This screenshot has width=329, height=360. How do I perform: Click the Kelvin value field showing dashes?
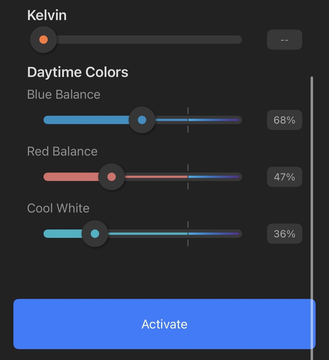(x=284, y=40)
